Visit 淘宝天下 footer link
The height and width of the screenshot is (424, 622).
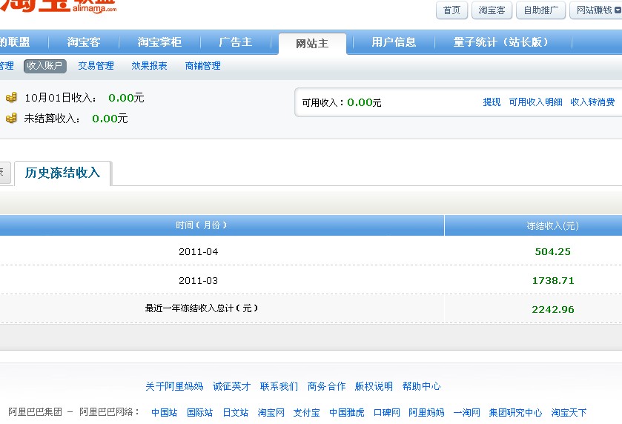coord(569,413)
